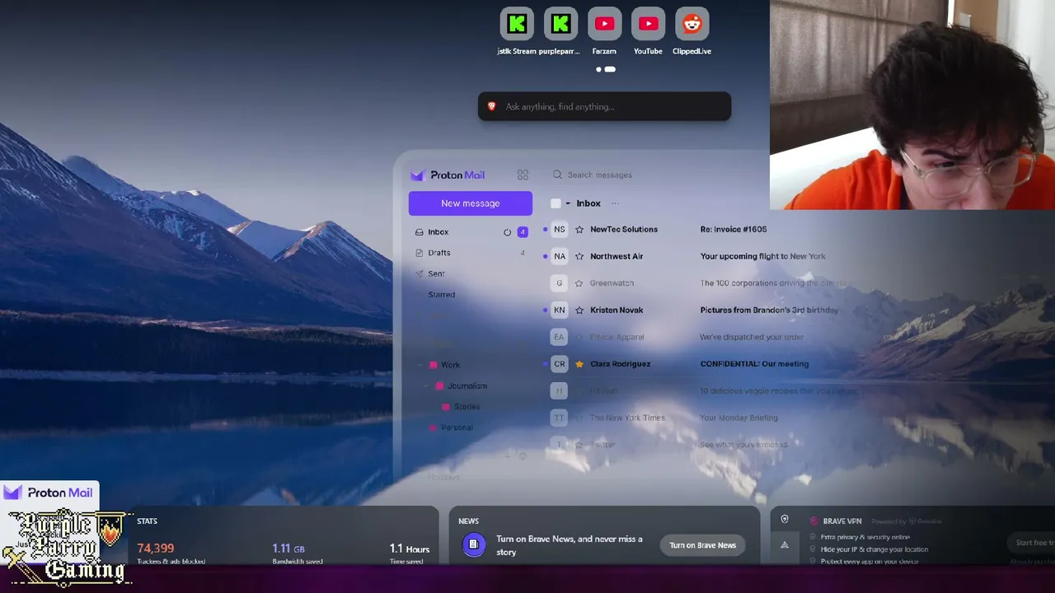Select the second shortcuts page indicator

click(x=610, y=69)
